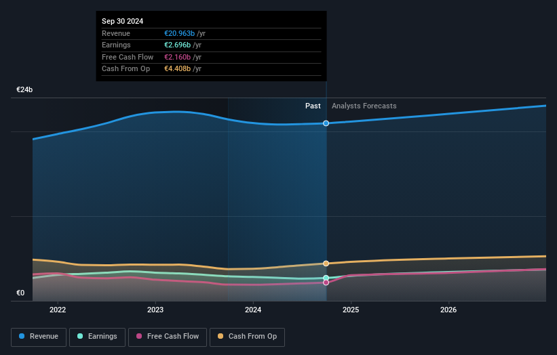Viewport: 557px width, 355px height.
Task: Click the €2.696b earnings value
Action: [177, 45]
